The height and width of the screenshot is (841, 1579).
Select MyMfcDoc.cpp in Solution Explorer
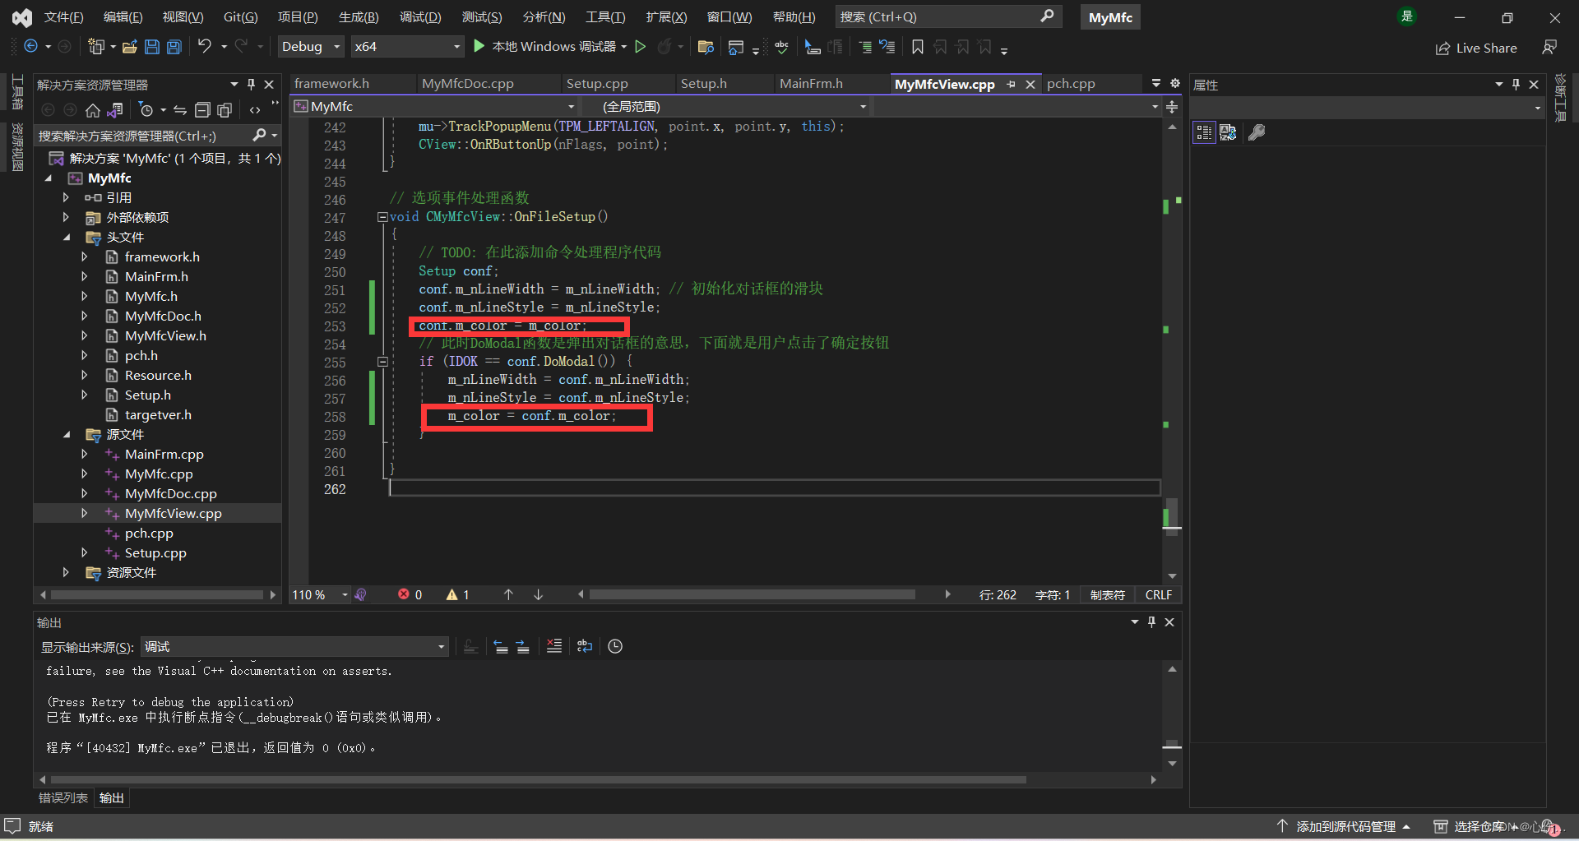pos(171,493)
